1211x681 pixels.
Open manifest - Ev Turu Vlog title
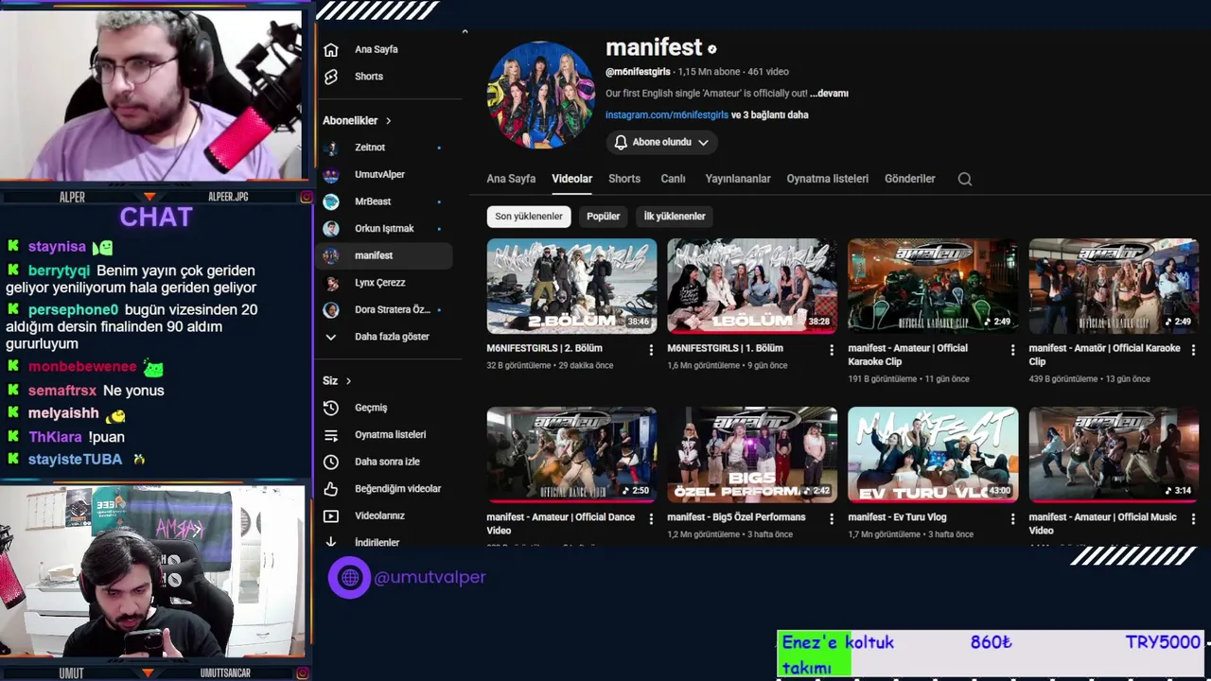(x=897, y=517)
